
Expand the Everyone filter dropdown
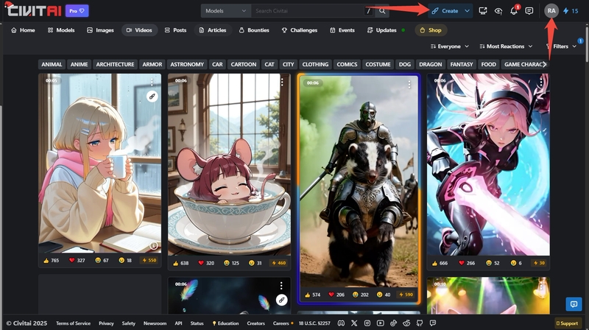pyautogui.click(x=449, y=46)
